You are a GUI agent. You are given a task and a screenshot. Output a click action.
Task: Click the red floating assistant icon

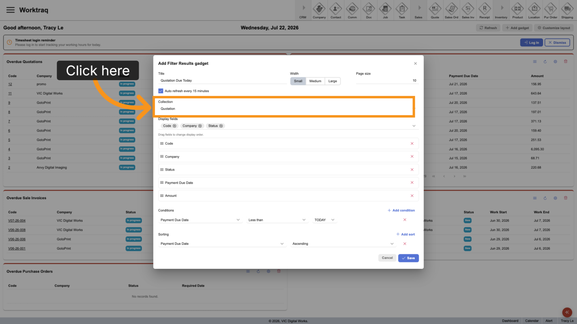click(567, 312)
